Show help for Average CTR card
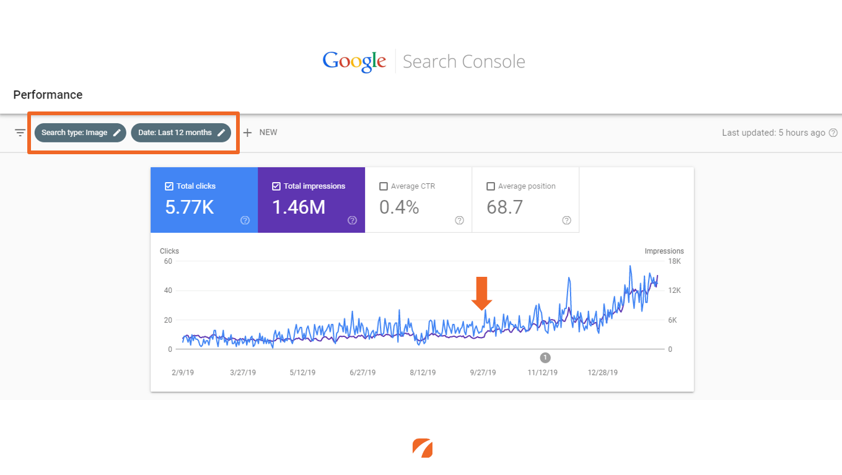842x475 pixels. coord(459,220)
